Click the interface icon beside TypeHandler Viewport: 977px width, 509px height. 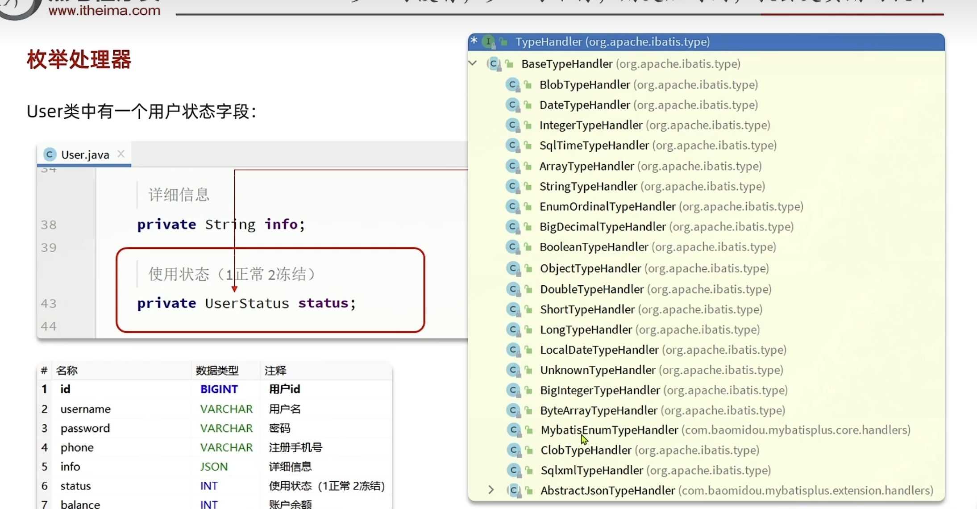tap(489, 42)
